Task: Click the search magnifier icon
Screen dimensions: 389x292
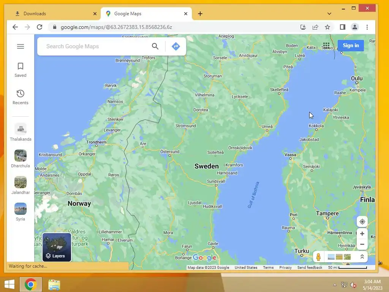Action: [x=155, y=46]
